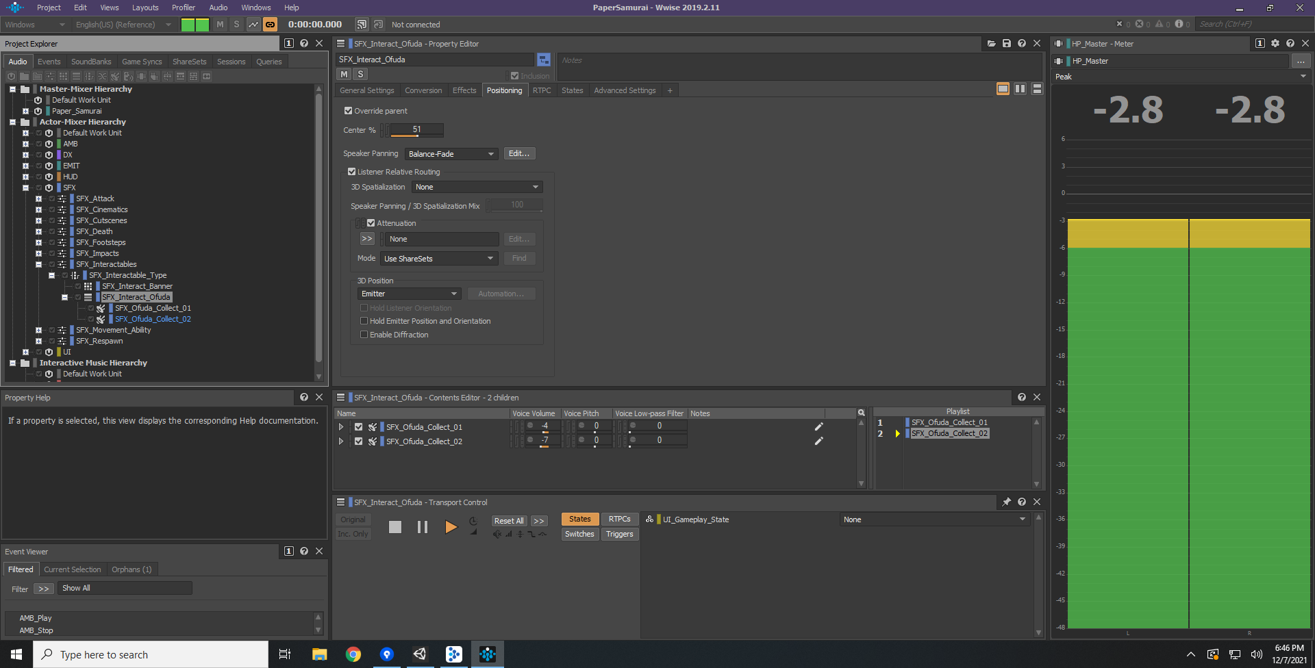Open the English(US) language dropdown

point(123,25)
